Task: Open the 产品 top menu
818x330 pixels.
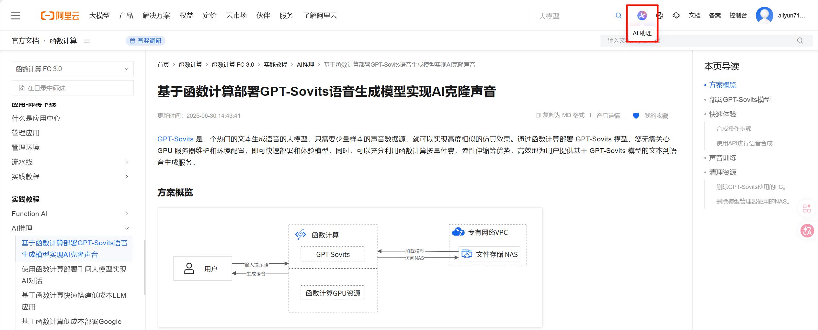Action: (126, 16)
